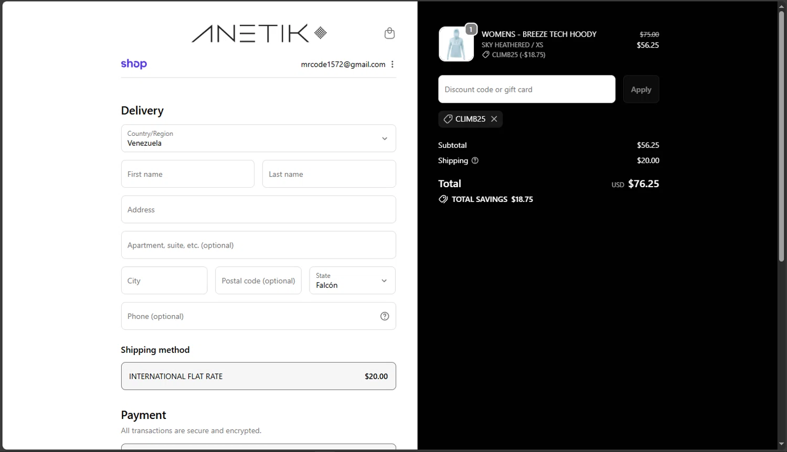The image size is (787, 452).
Task: Click the Total Savings tag icon
Action: click(443, 199)
